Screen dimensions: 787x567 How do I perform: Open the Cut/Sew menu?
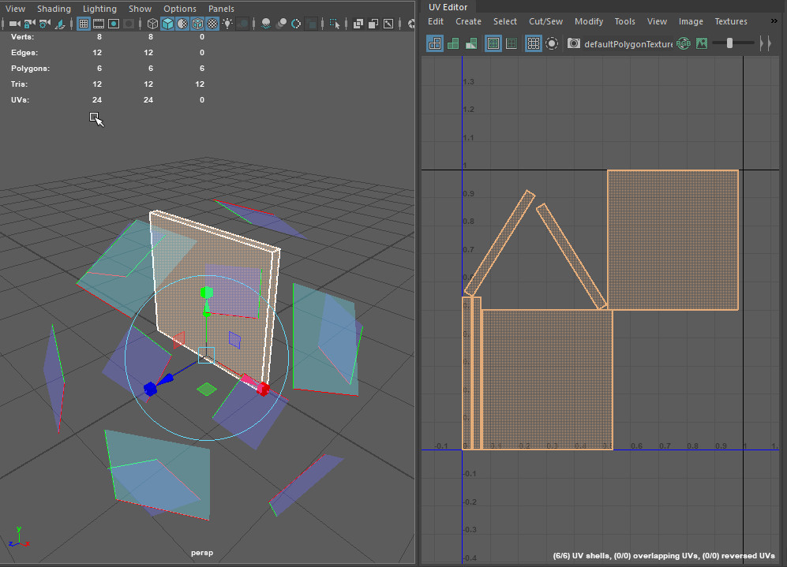point(545,21)
